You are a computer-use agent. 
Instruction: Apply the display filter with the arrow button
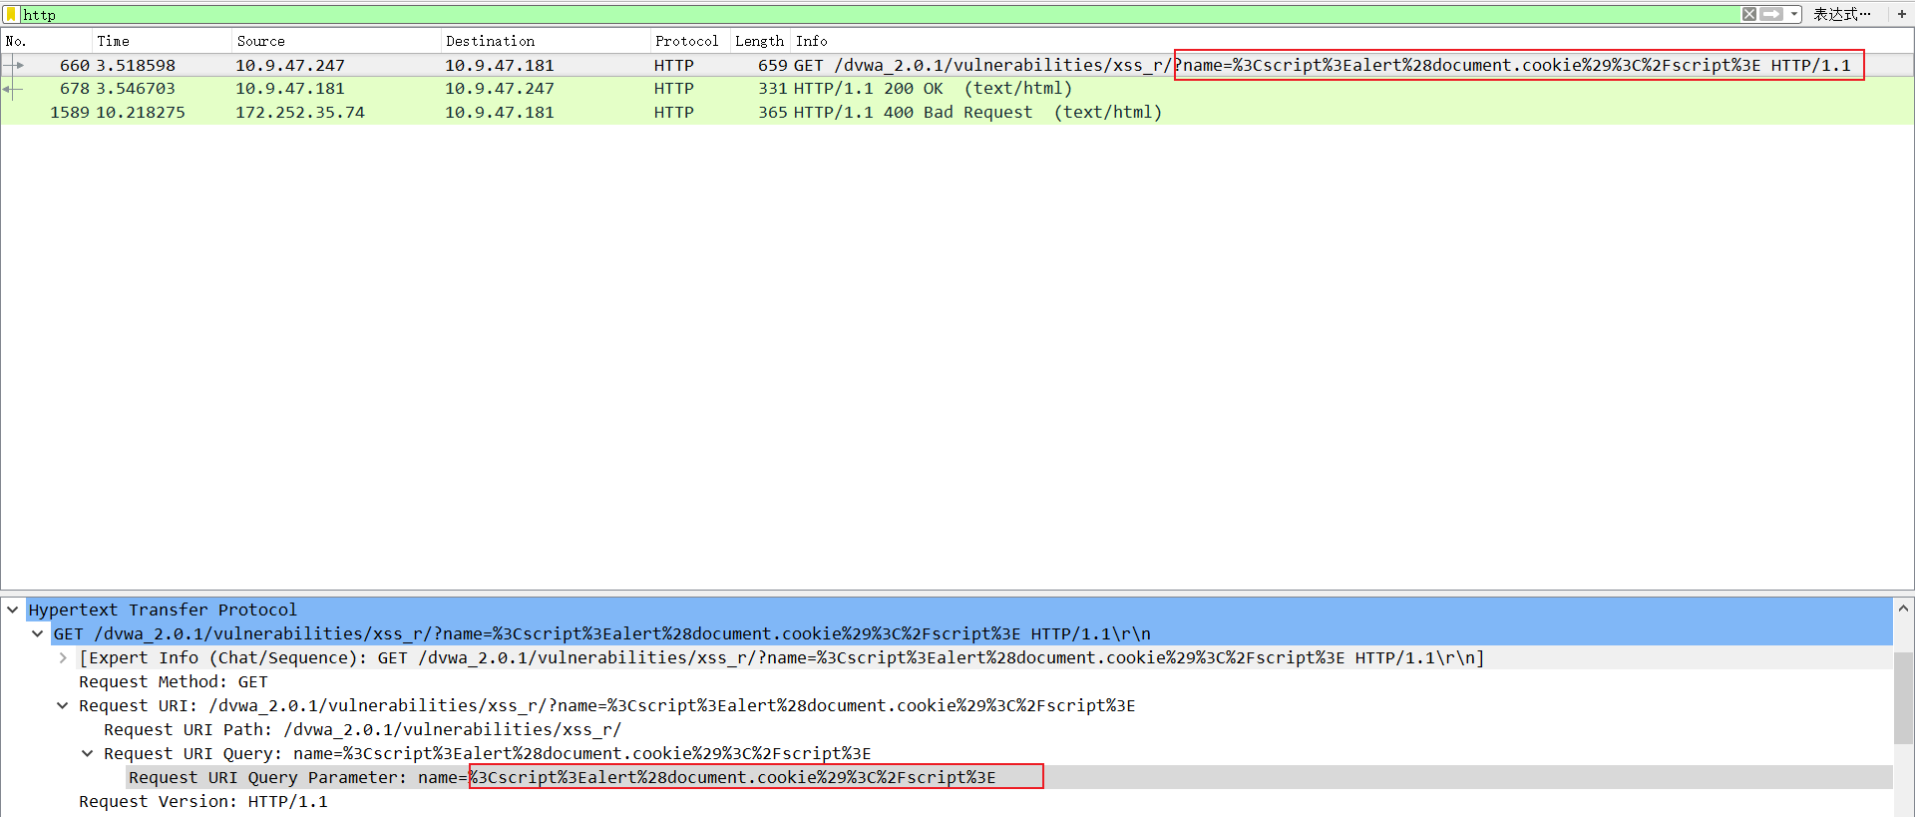(x=1771, y=14)
